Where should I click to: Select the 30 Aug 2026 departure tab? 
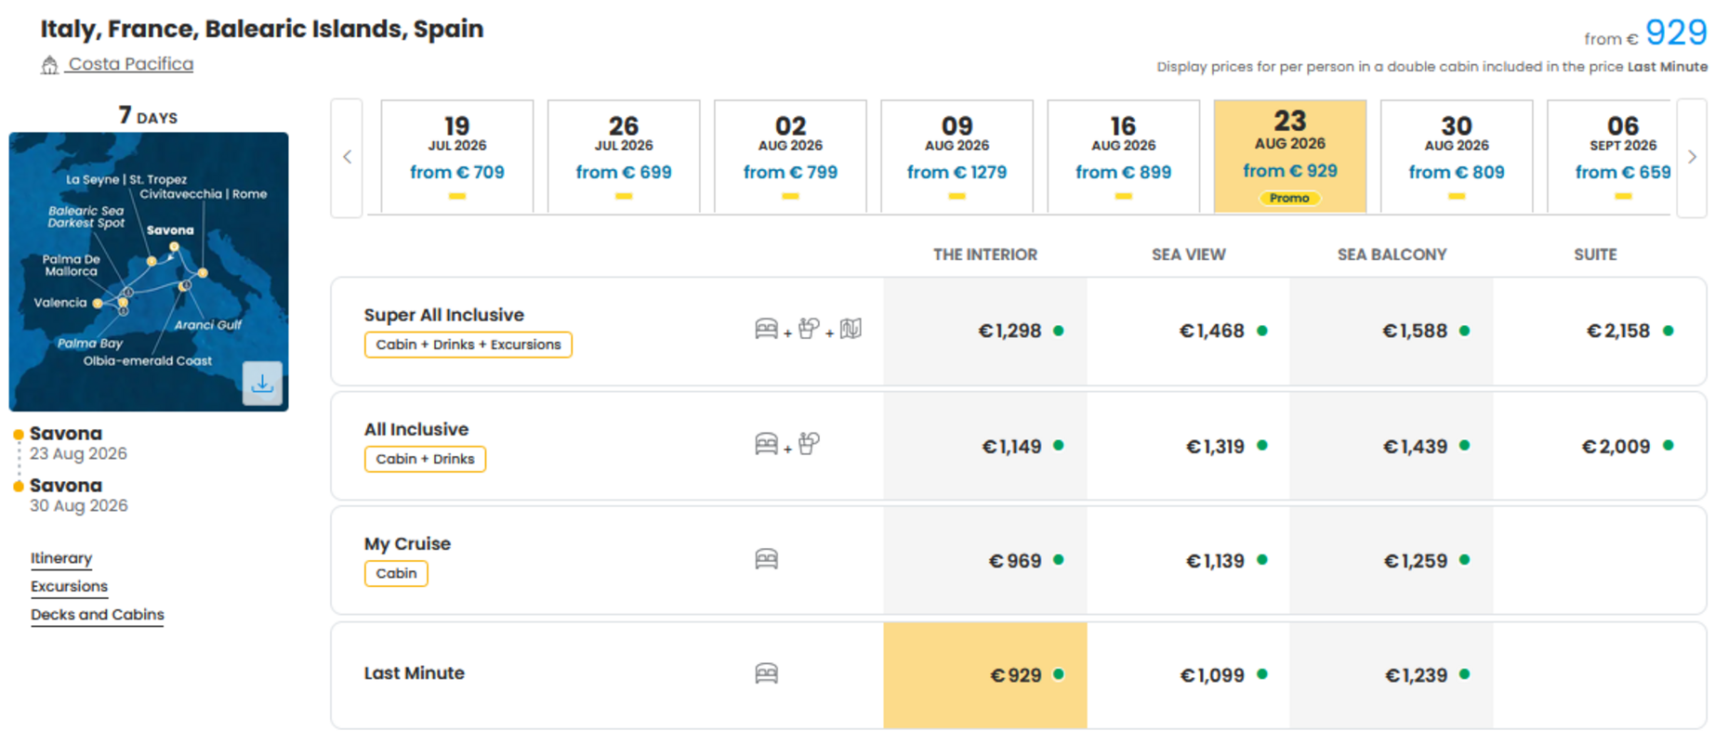click(x=1457, y=157)
